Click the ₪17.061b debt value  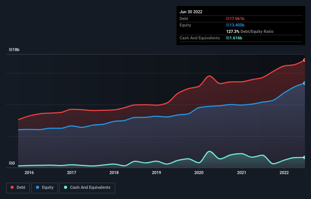pyautogui.click(x=235, y=19)
